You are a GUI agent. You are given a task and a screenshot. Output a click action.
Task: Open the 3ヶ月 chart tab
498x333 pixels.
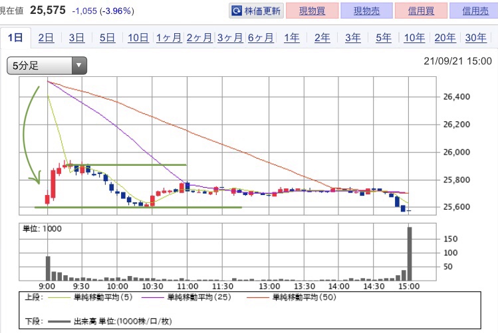(229, 38)
